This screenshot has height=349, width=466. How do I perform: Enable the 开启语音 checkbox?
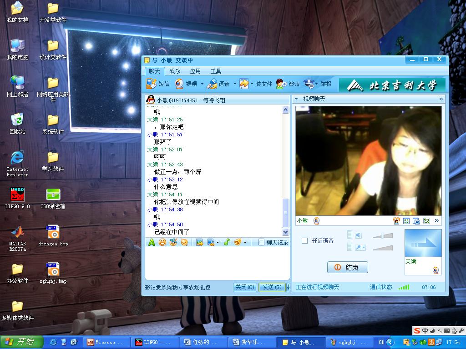(x=304, y=241)
